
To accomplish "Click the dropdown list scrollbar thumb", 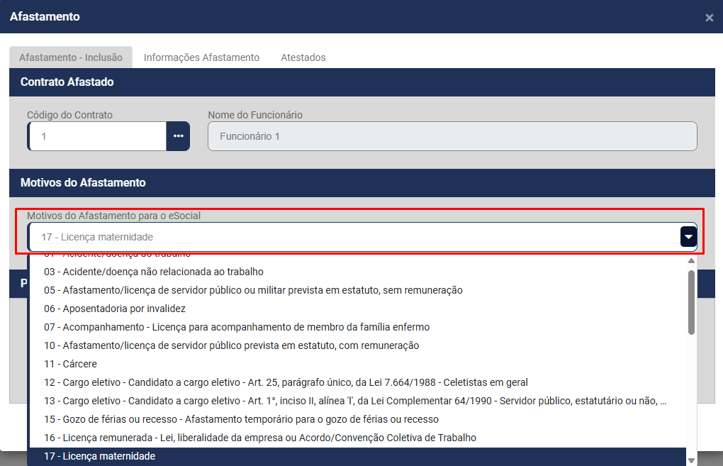I will (691, 302).
